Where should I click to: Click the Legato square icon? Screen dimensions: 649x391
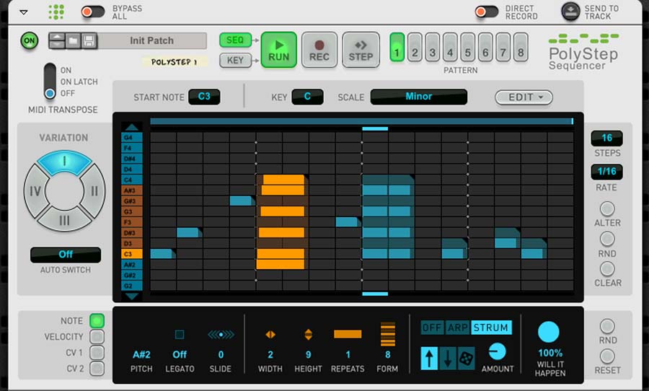[x=180, y=334]
